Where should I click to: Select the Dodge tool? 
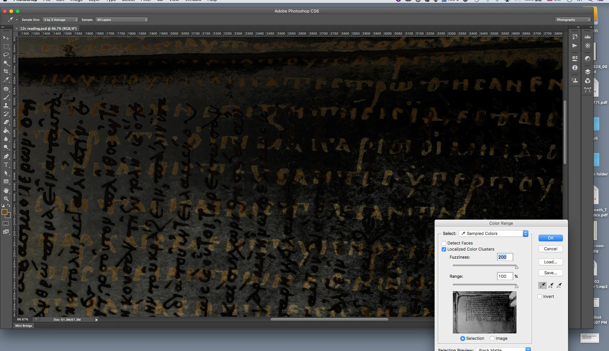pyautogui.click(x=6, y=147)
